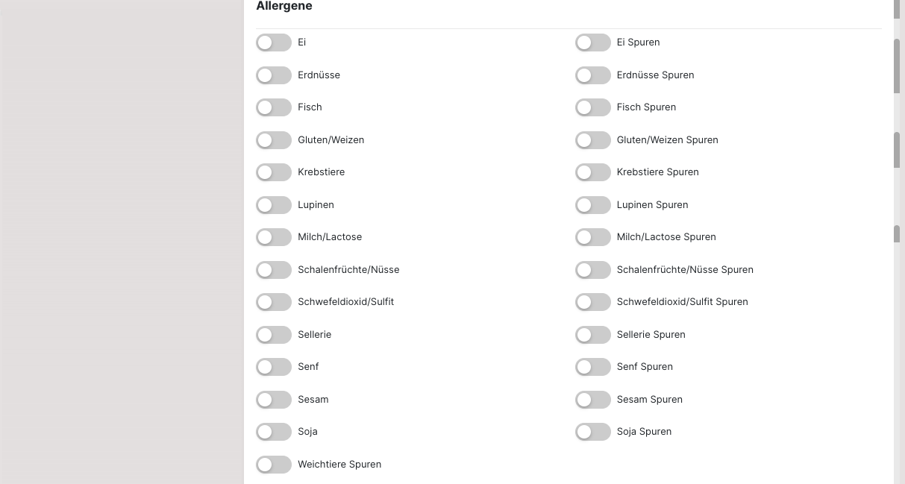
Task: Enable the Milch/Lactose toggle
Action: (274, 237)
